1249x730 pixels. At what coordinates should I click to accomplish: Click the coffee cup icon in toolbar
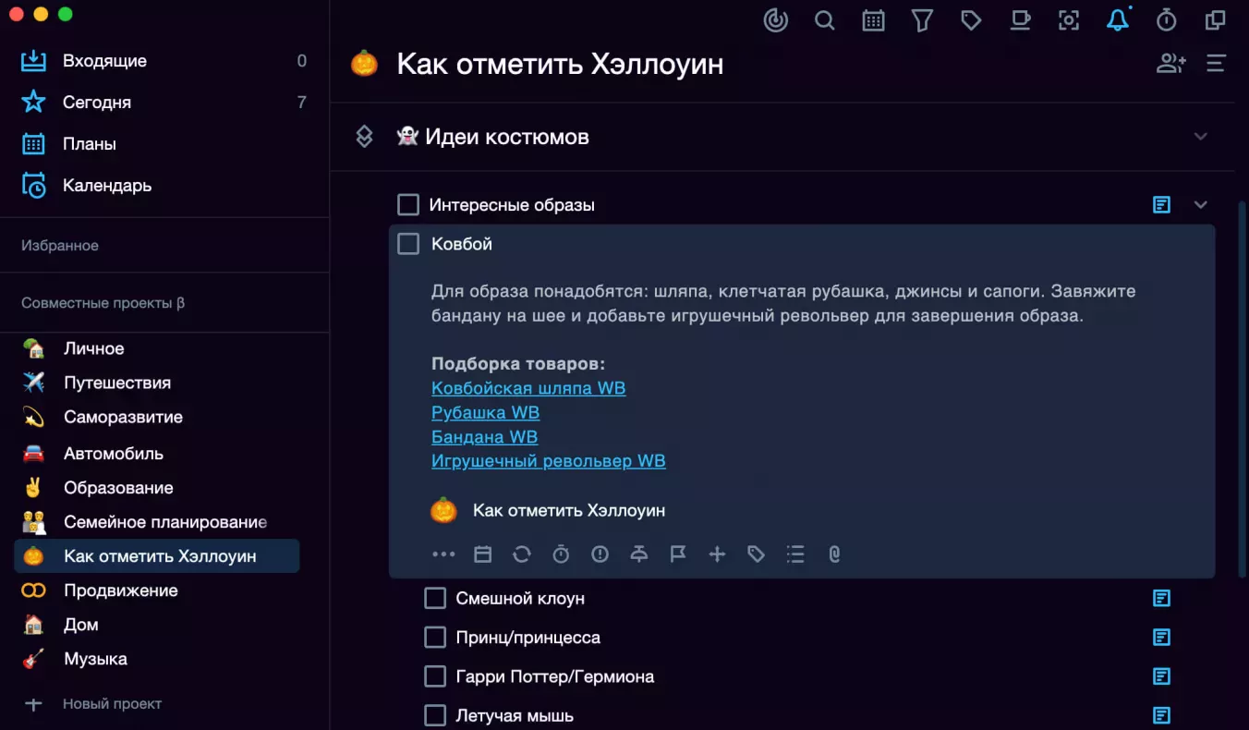point(1020,20)
